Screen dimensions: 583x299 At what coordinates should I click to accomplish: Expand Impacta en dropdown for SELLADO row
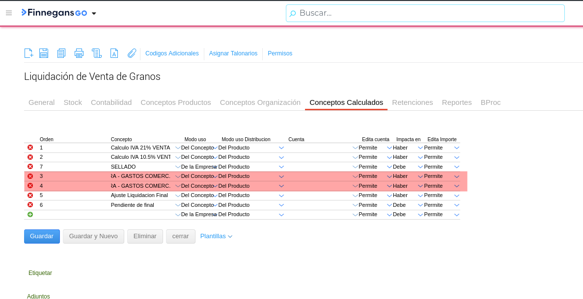420,167
